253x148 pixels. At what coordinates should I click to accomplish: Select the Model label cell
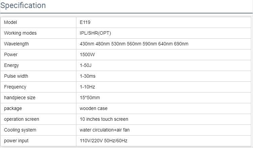point(10,22)
